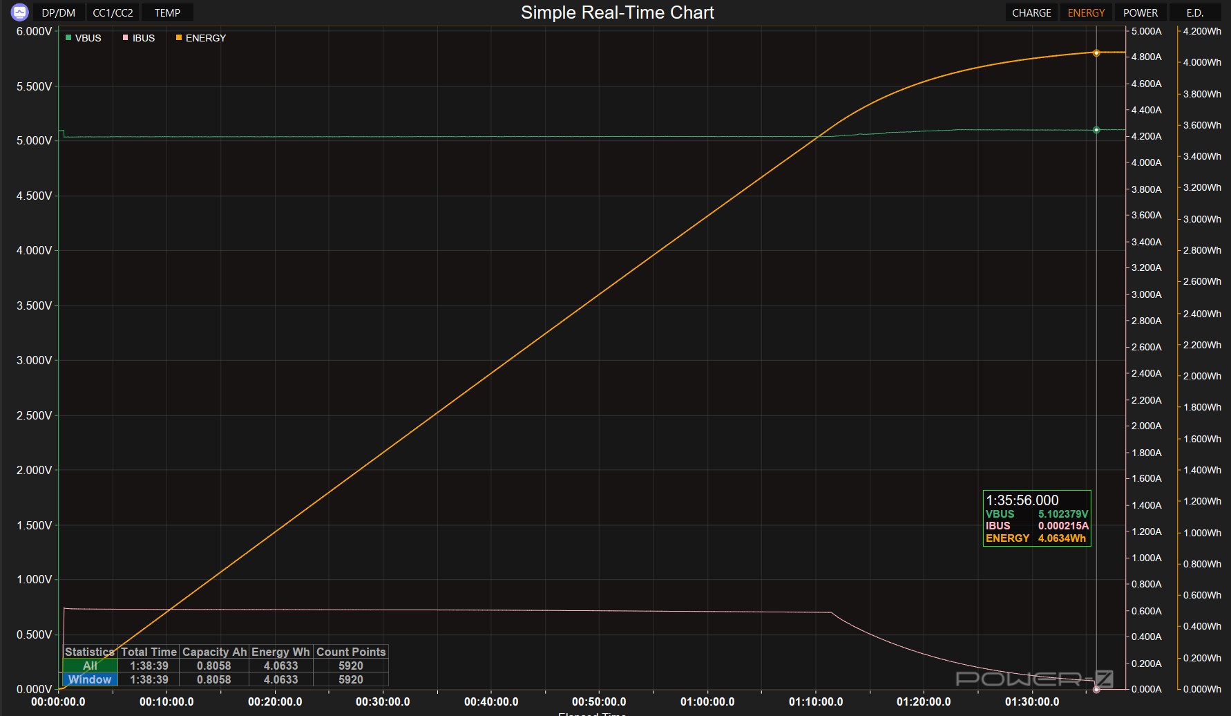This screenshot has height=716, width=1231.
Task: Click the Window row count 5920
Action: pyautogui.click(x=351, y=679)
